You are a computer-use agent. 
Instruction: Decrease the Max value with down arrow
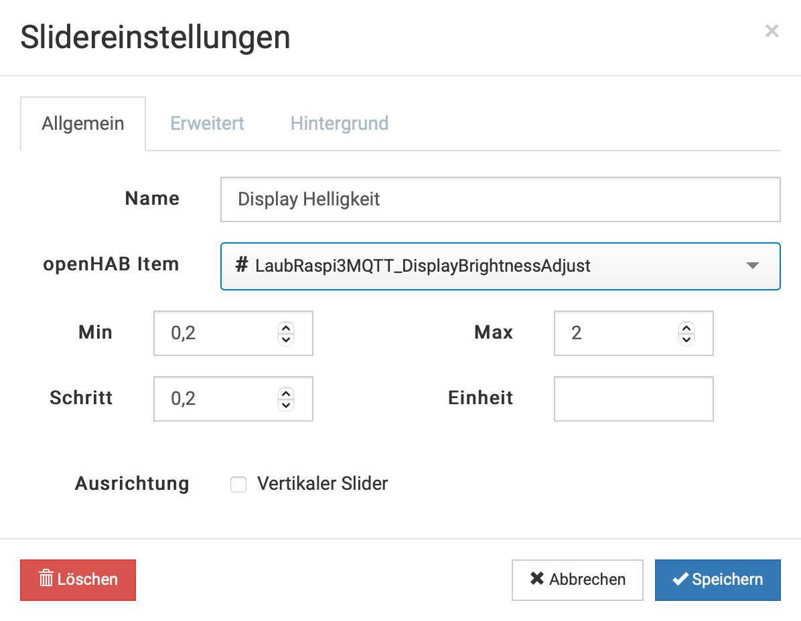[686, 339]
